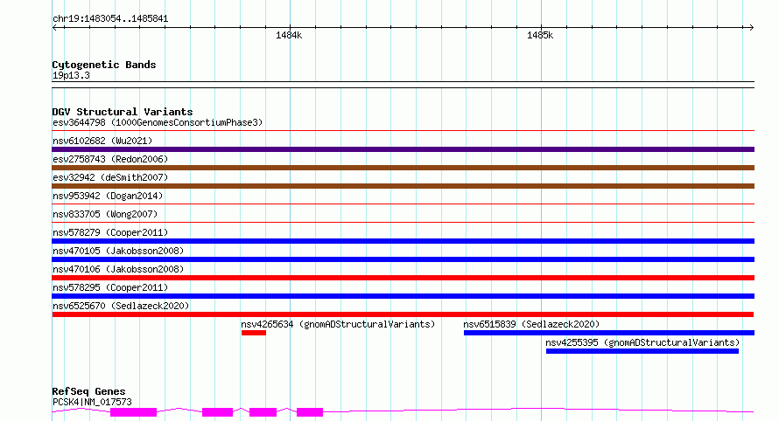Select the esv32942 (deSmith2007) brown bar
Image resolution: width=779 pixels, height=421 pixels.
tap(403, 186)
